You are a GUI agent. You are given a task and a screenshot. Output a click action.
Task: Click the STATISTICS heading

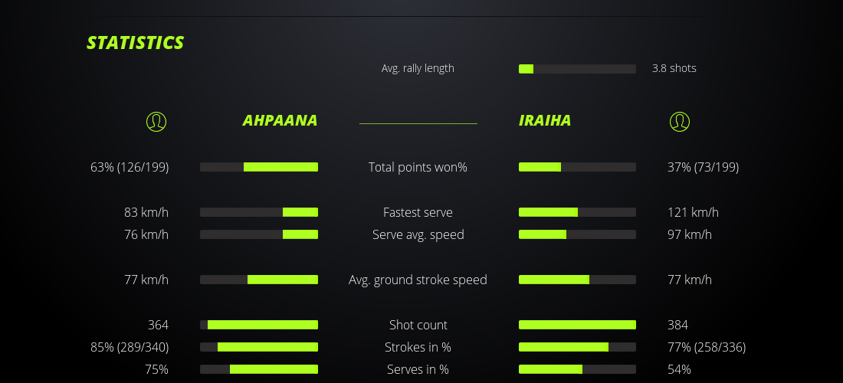(x=135, y=43)
